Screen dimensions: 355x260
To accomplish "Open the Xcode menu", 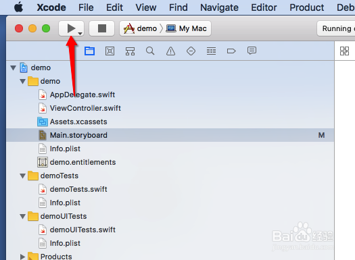I will click(x=51, y=7).
